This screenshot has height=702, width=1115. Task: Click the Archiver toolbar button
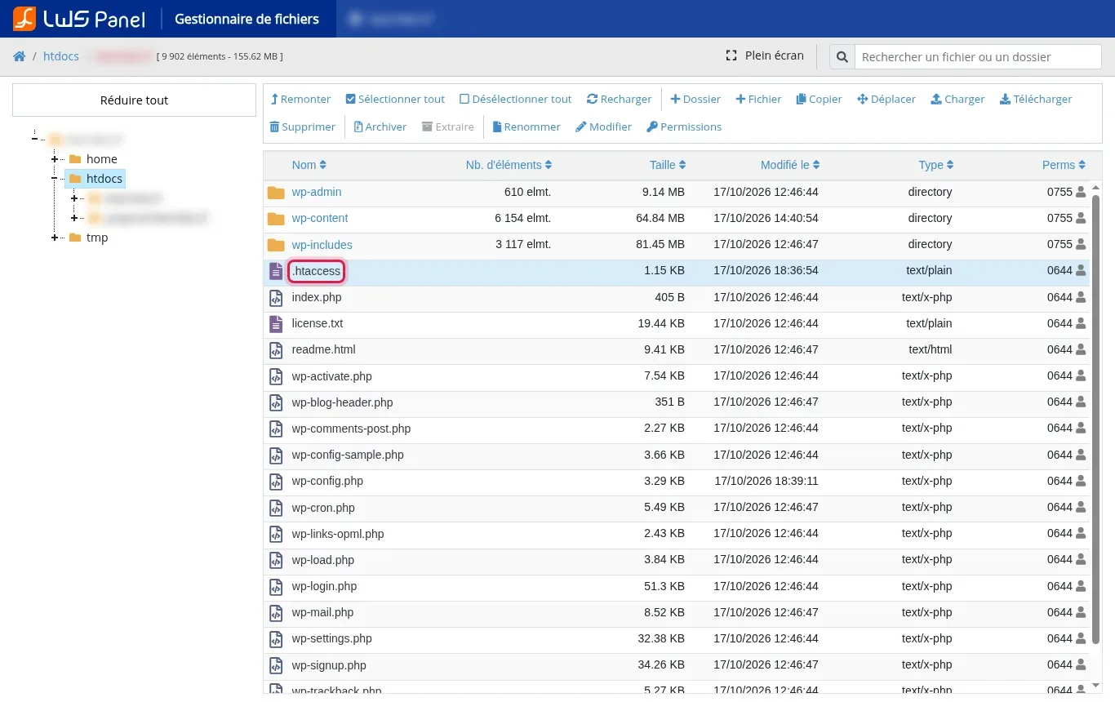tap(380, 127)
